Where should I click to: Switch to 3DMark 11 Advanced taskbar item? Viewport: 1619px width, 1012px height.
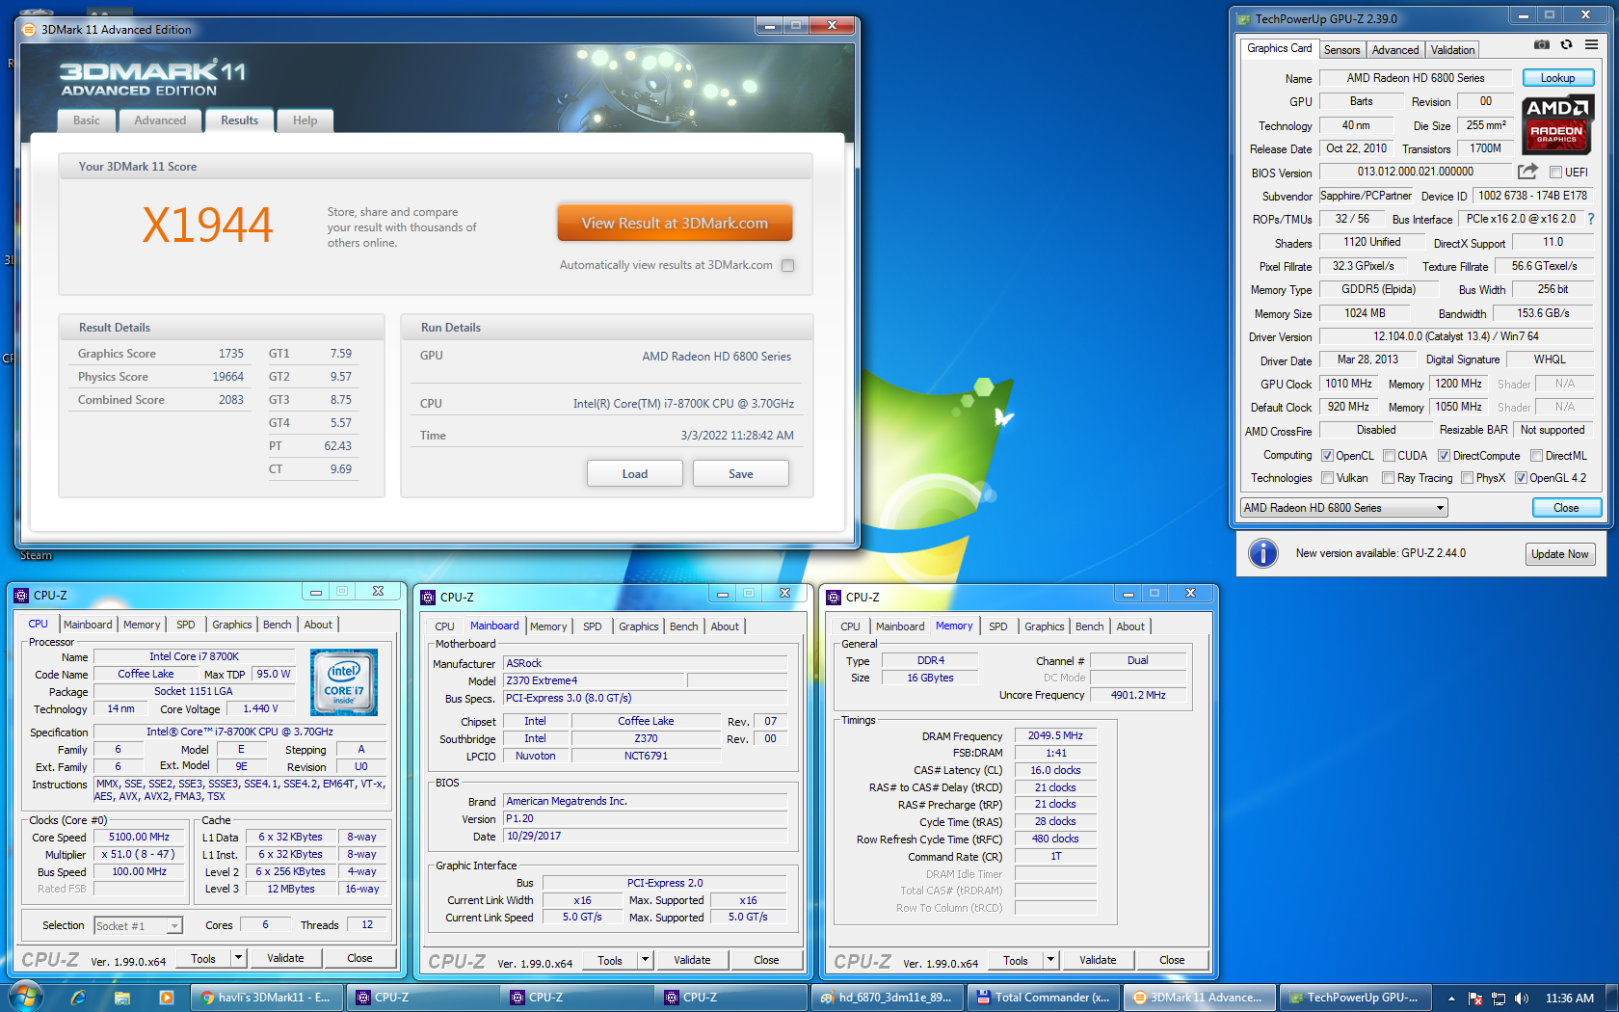click(1200, 998)
